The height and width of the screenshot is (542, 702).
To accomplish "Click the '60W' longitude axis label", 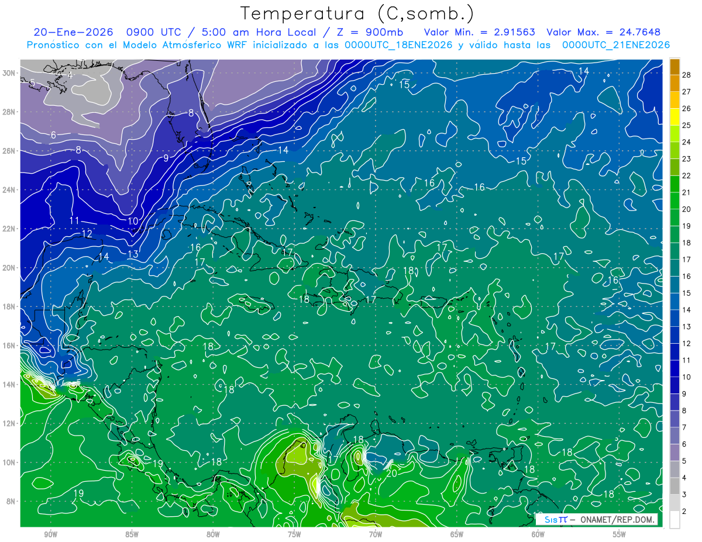I will pos(538,535).
